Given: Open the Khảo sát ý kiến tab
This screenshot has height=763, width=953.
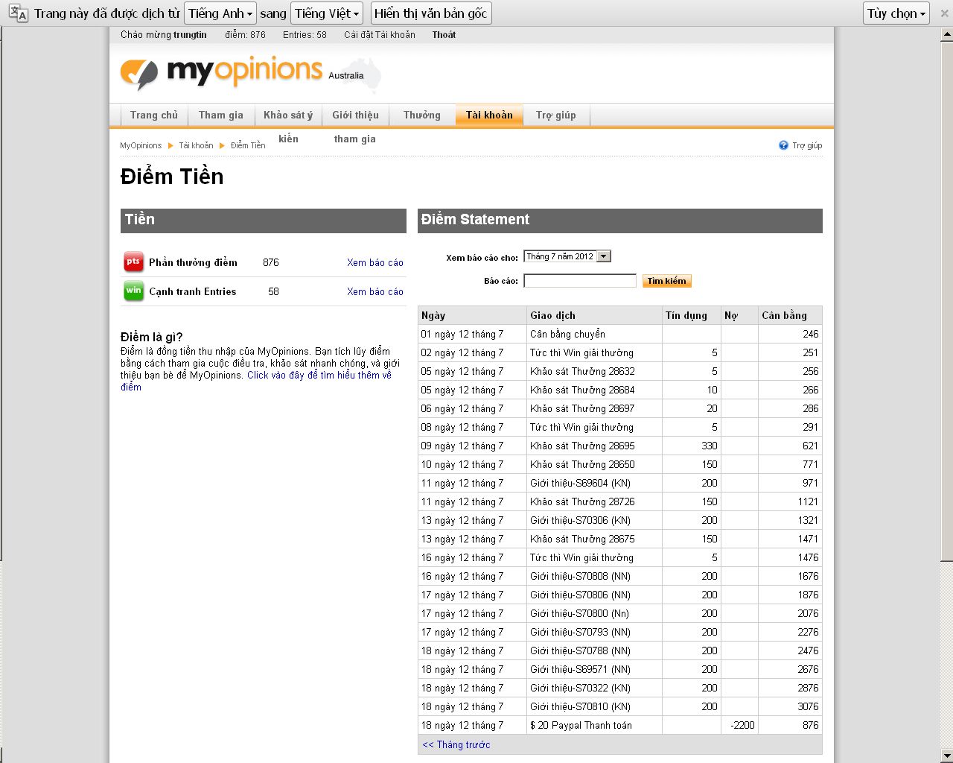Looking at the screenshot, I should (288, 115).
